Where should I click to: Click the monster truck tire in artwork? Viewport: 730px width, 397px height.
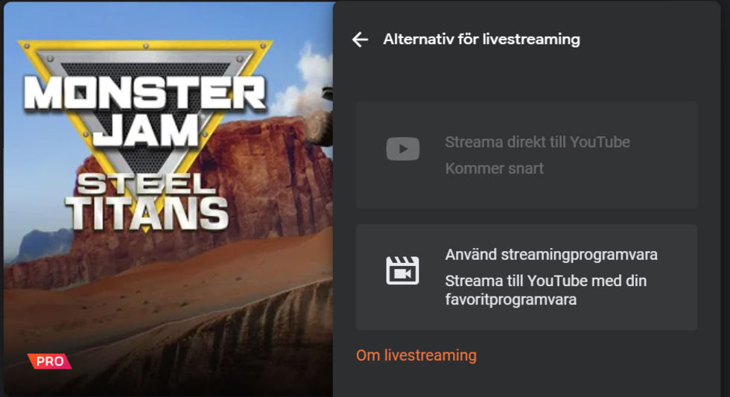pyautogui.click(x=320, y=126)
